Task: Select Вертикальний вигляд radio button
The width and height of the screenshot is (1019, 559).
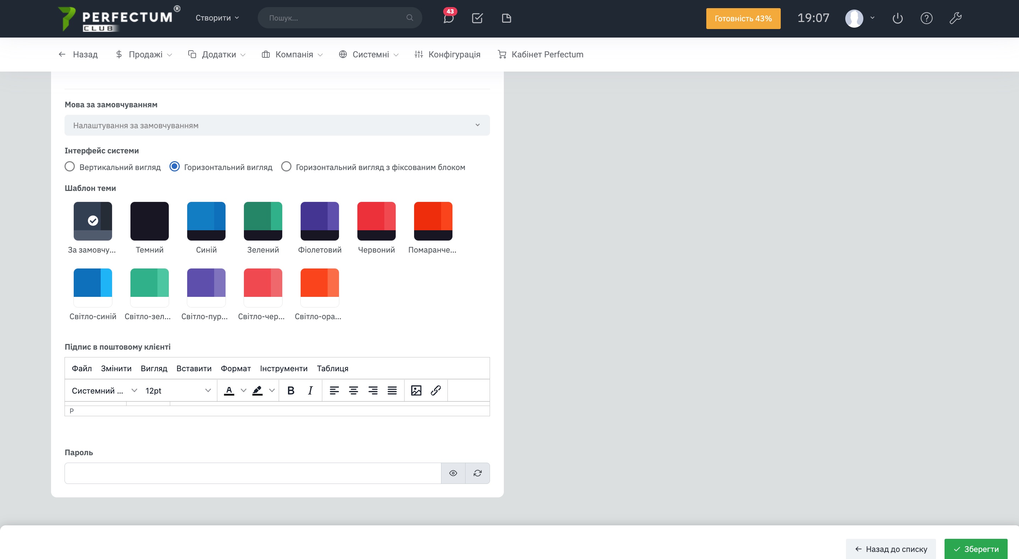Action: (x=69, y=167)
